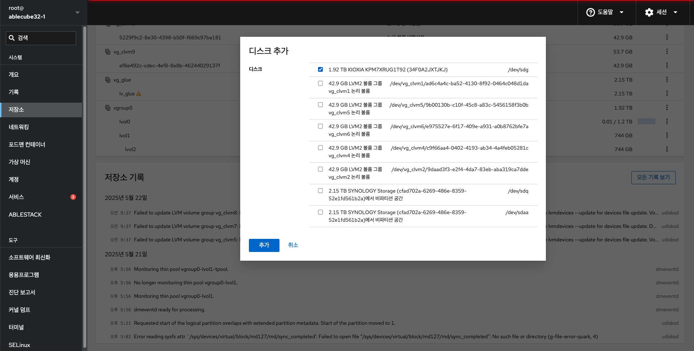Select the SYNOLOGY /dev/sdq disk checkbox

point(320,191)
